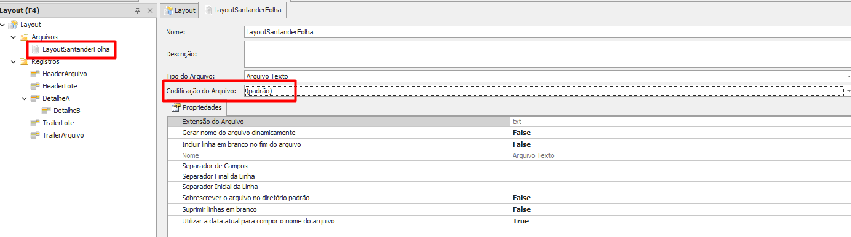The width and height of the screenshot is (851, 237).
Task: Collapse the Arquivos folder node
Action: tap(14, 37)
